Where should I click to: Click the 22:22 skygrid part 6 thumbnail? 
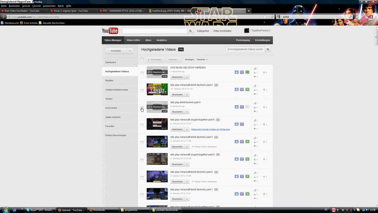pyautogui.click(x=157, y=124)
